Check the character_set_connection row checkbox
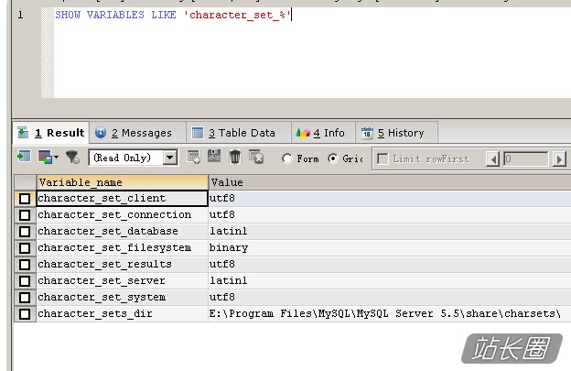 (25, 215)
